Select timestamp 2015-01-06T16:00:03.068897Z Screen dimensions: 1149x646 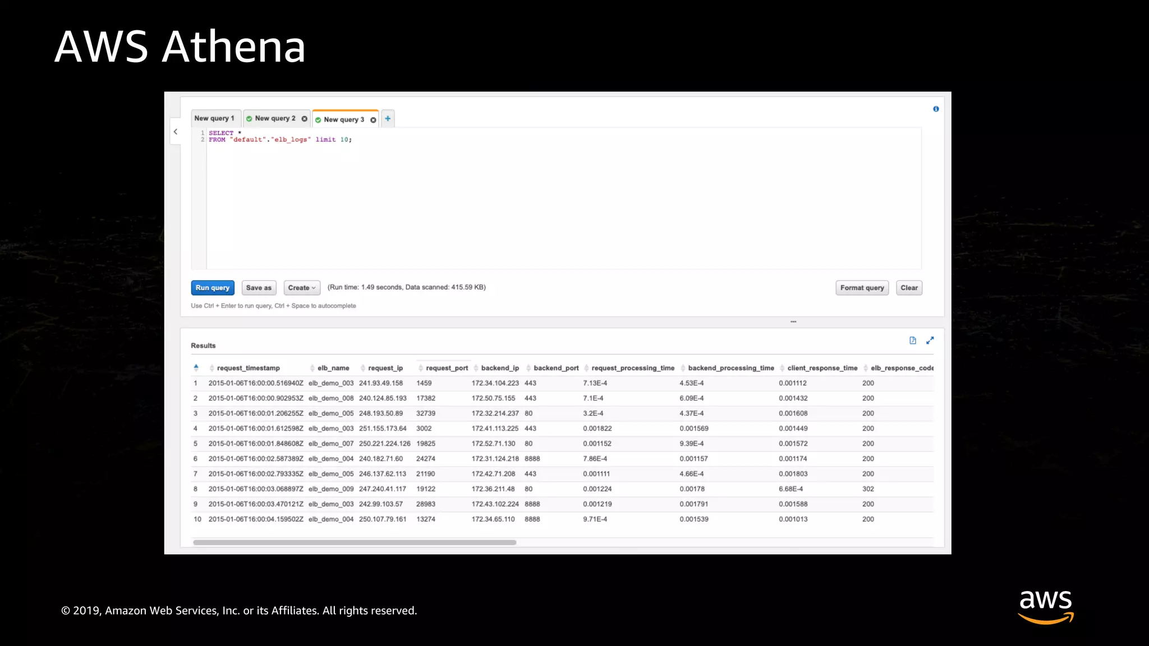click(256, 489)
